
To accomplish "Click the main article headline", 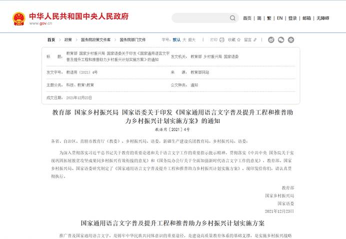I will [172, 117].
